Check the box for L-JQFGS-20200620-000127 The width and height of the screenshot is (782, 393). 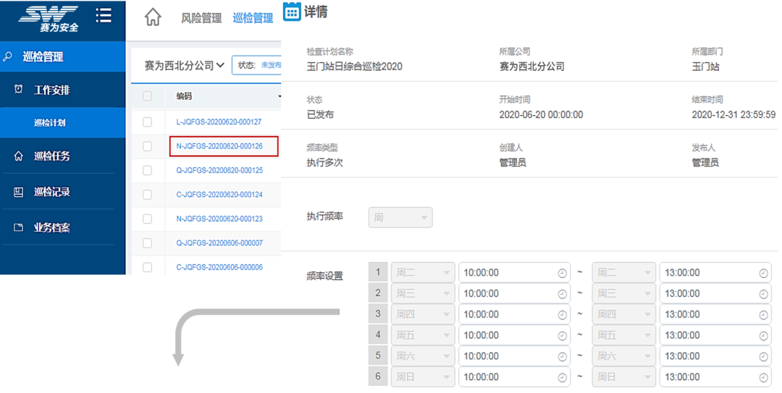click(148, 122)
